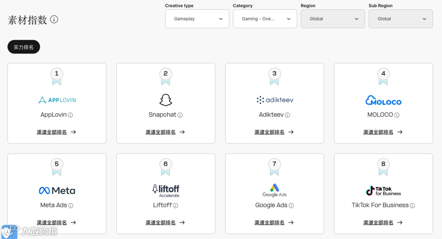442x239 pixels.
Task: Click the Adikteev name text
Action: click(x=271, y=115)
